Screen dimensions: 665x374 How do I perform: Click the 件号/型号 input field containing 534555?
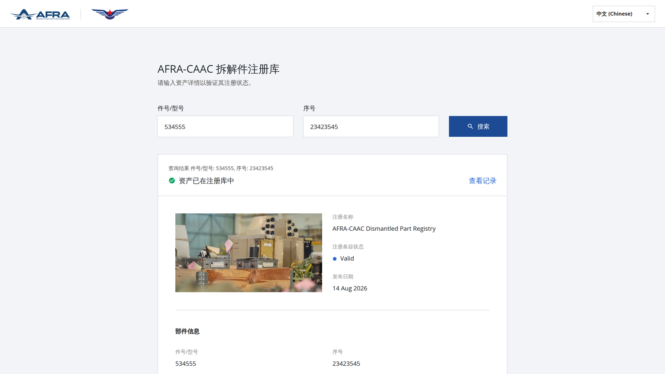225,126
